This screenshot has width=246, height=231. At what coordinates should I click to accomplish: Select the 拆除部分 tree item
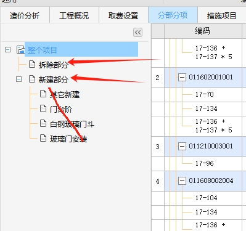(53, 65)
